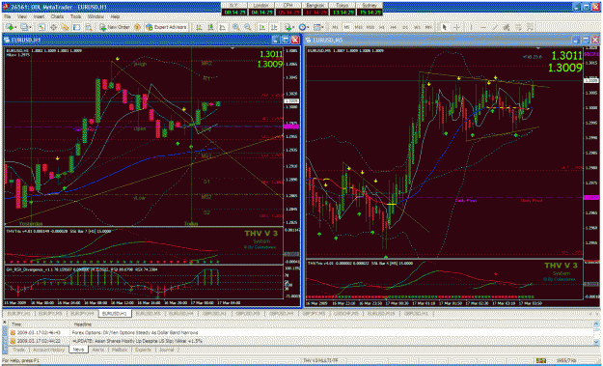Set timeframe to M30
Viewport: 603px width, 366px height.
coord(370,27)
